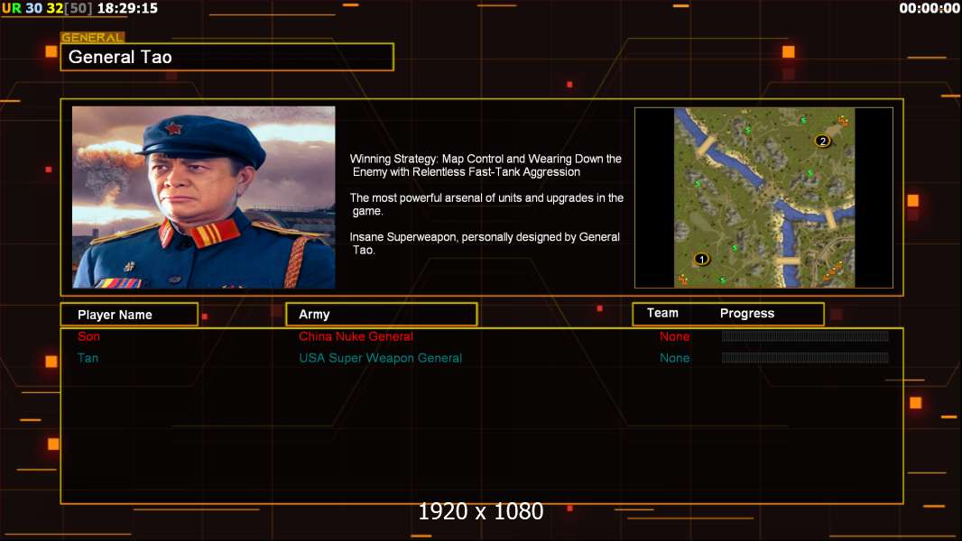Select start position 2 marker on minimap
Viewport: 962px width, 541px height.
(823, 141)
